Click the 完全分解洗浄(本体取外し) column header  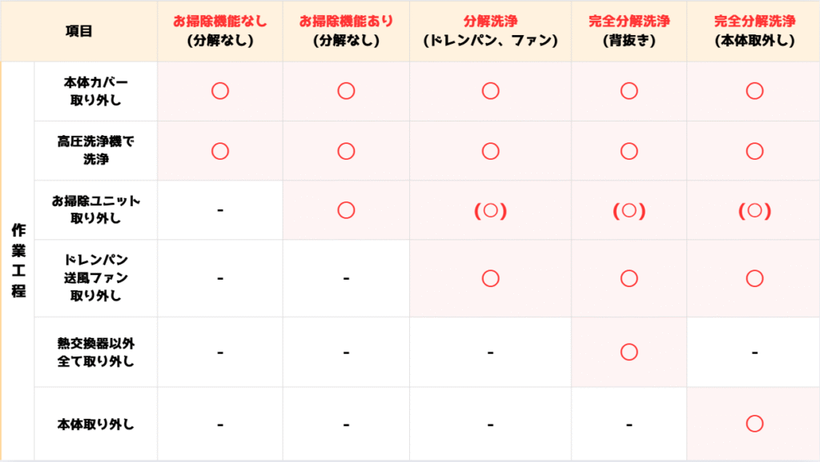(754, 31)
